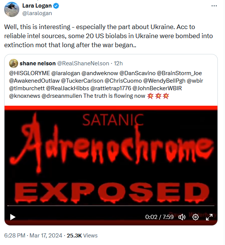Open @RealShaneNelson profile handle
This screenshot has height=245, width=225.
point(83,63)
